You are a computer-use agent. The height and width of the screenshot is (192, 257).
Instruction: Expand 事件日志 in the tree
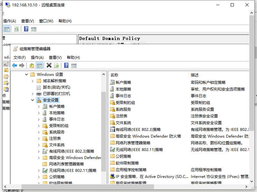[39, 119]
